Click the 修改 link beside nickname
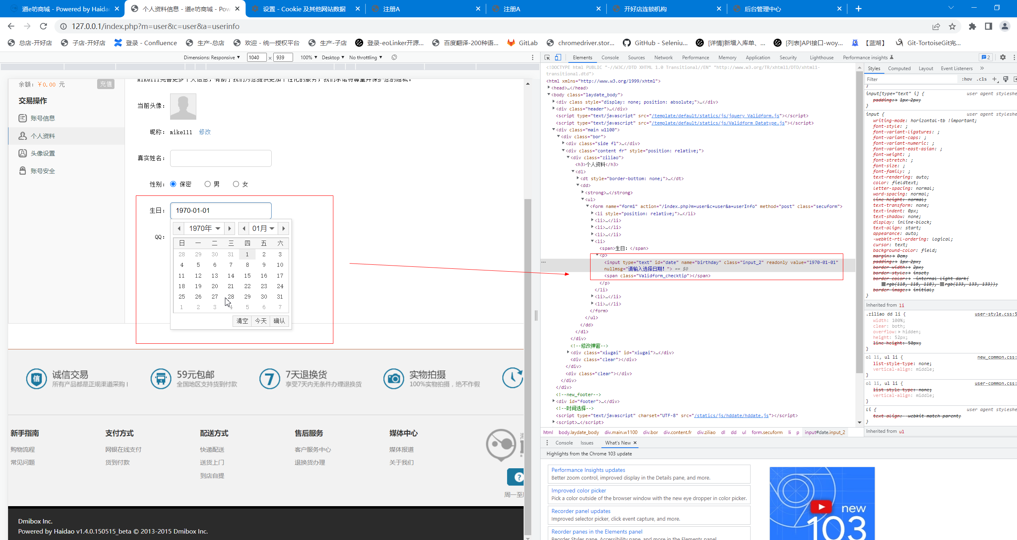 [205, 132]
